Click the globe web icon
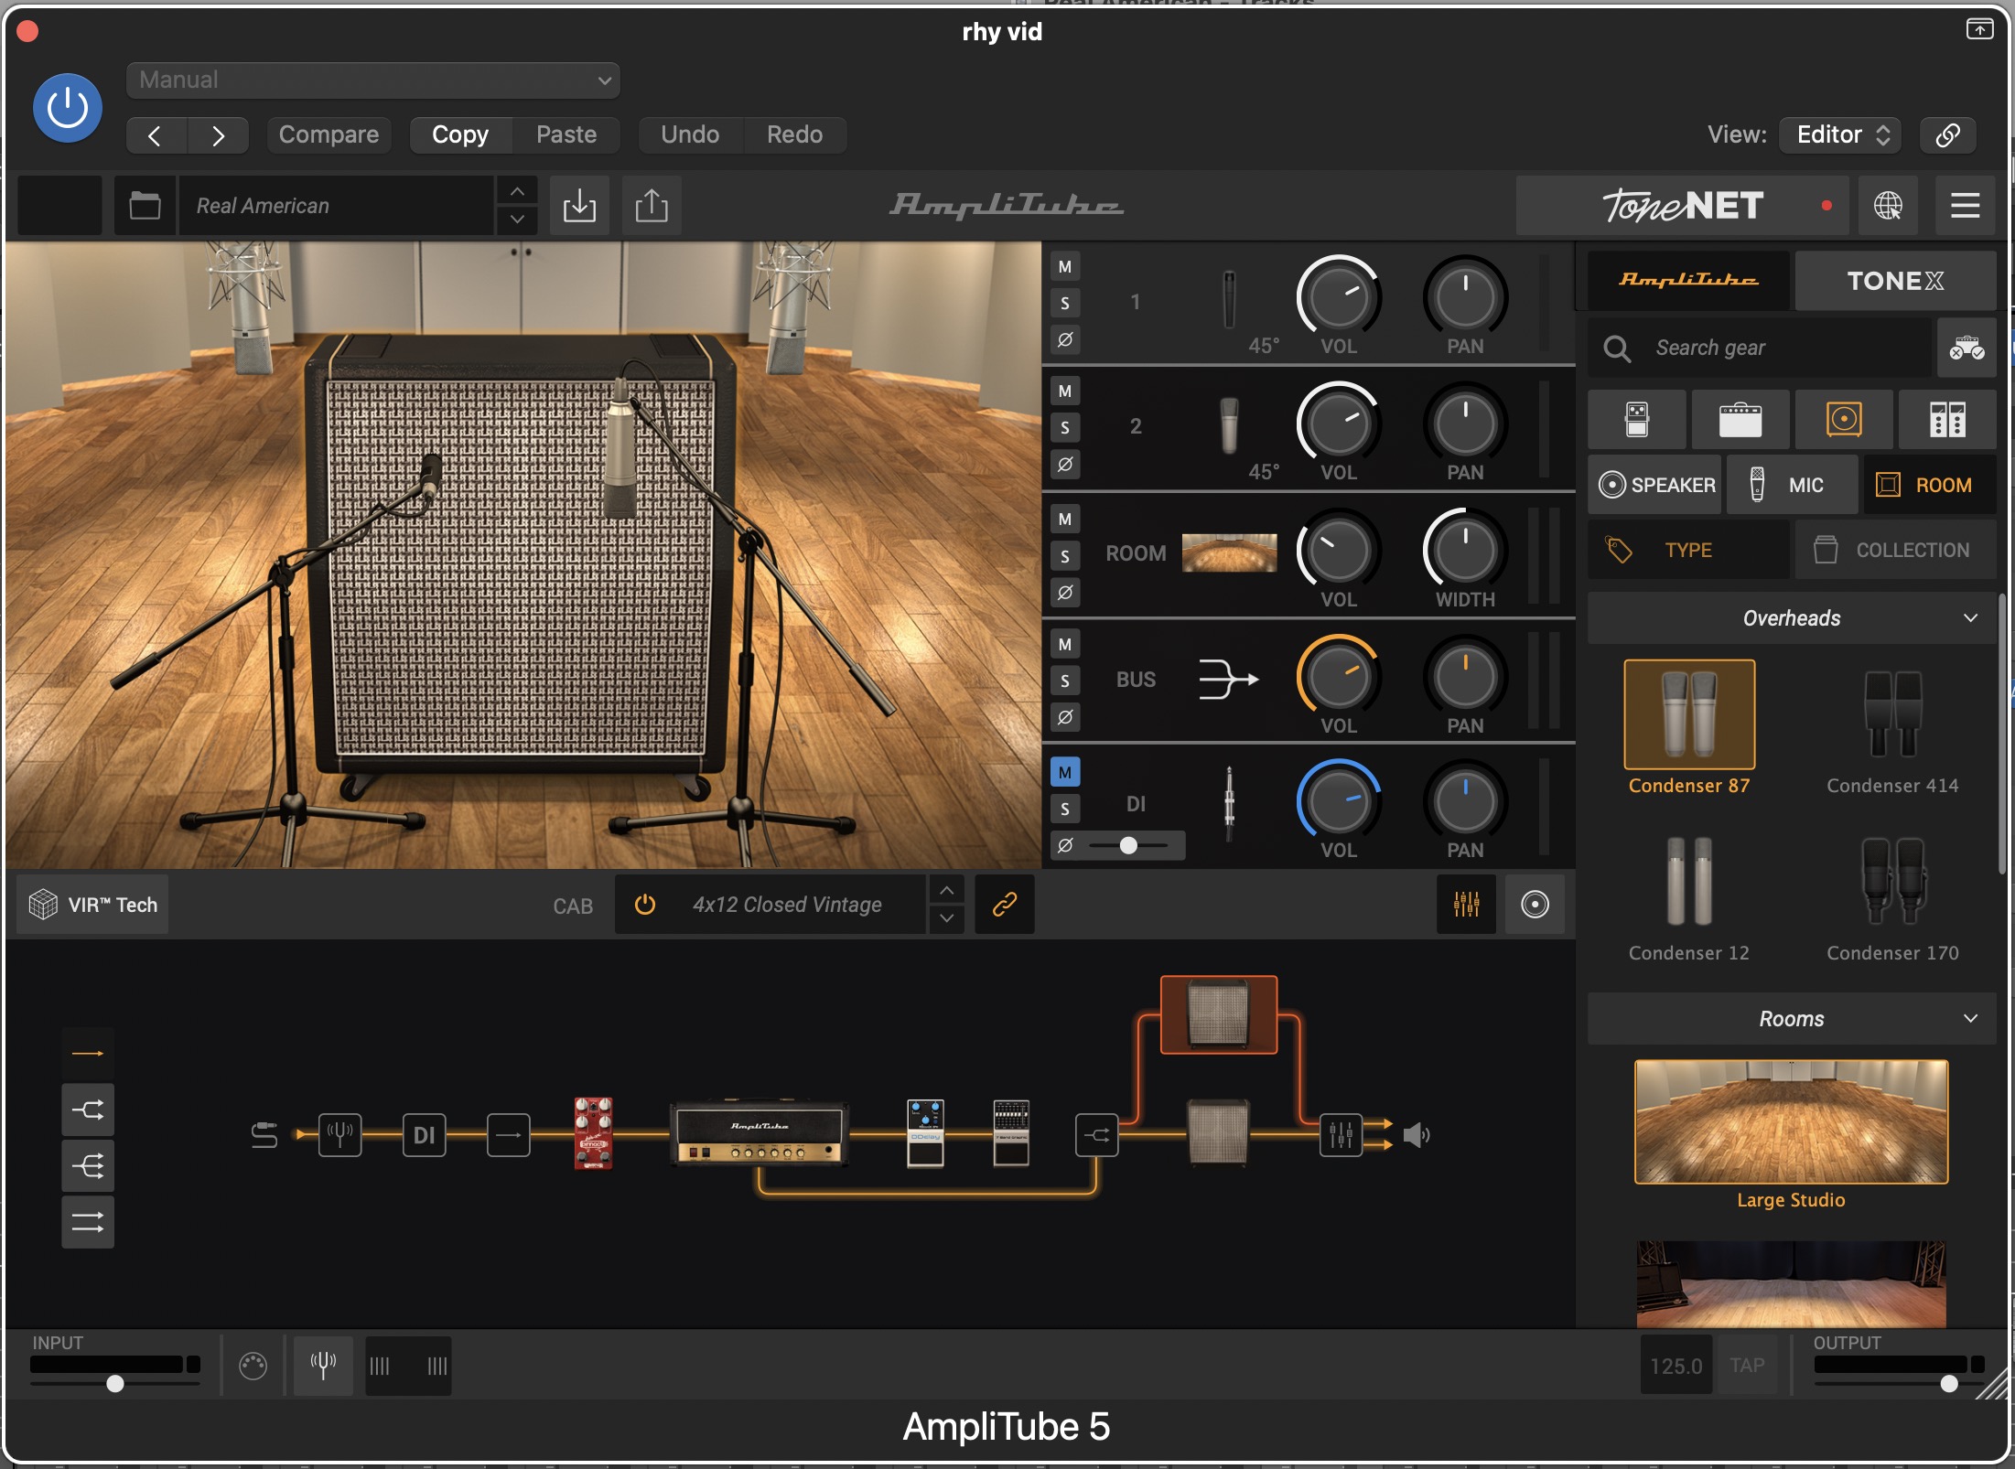Screen dimensions: 2015x1469 1888,206
